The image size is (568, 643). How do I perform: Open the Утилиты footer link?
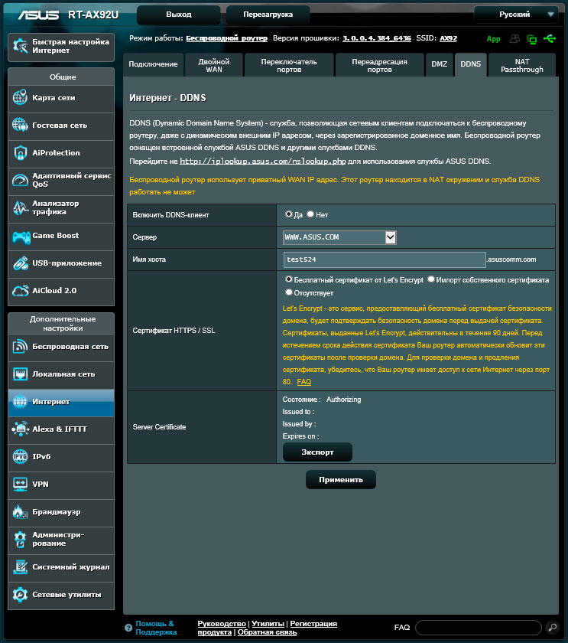coord(268,623)
